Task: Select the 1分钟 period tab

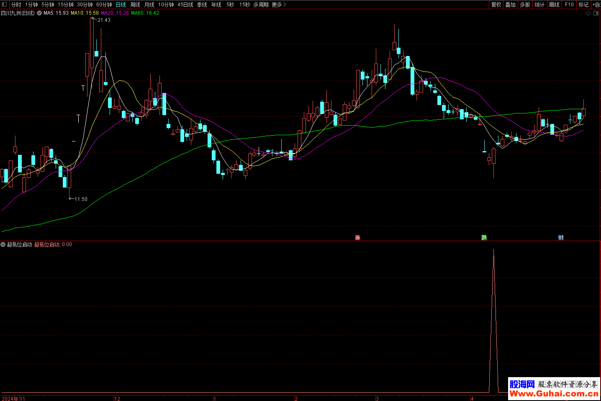Action: coord(31,5)
